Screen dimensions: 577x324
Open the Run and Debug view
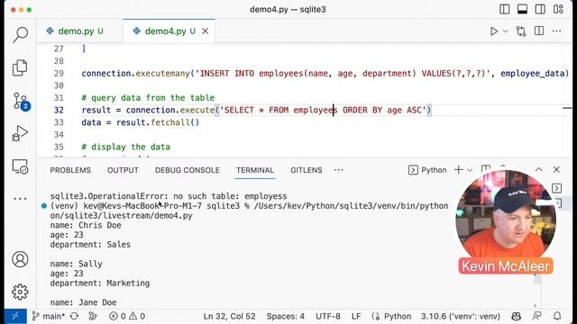tap(20, 134)
